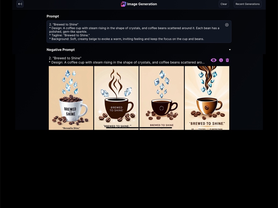278x208 pixels.
Task: Click the generation prompt summary text
Action: (127, 60)
